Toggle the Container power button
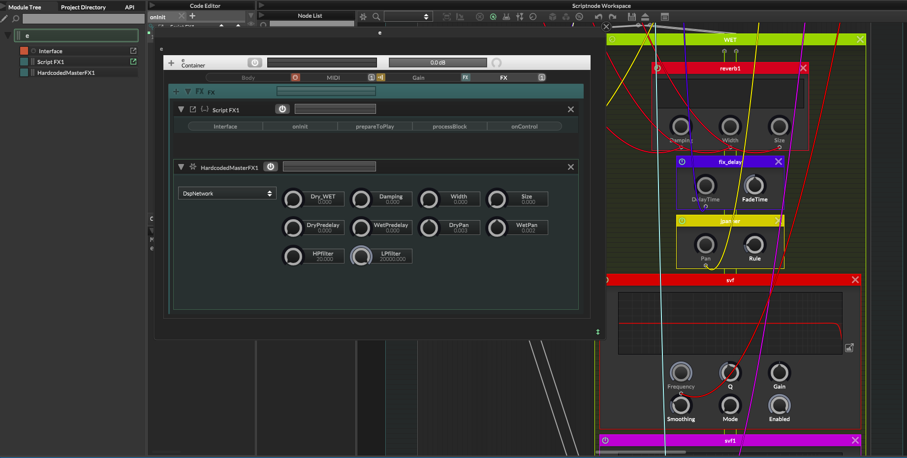Viewport: 907px width, 458px height. 255,63
